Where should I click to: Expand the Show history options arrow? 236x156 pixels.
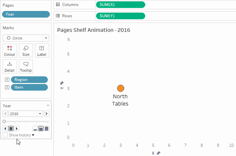coord(33,135)
